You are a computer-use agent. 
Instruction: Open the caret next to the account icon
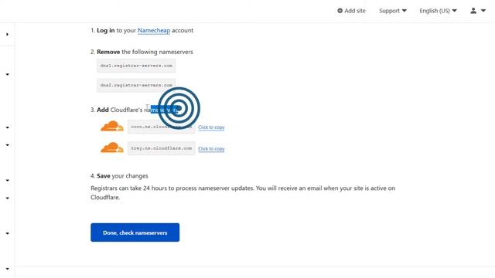coord(483,11)
